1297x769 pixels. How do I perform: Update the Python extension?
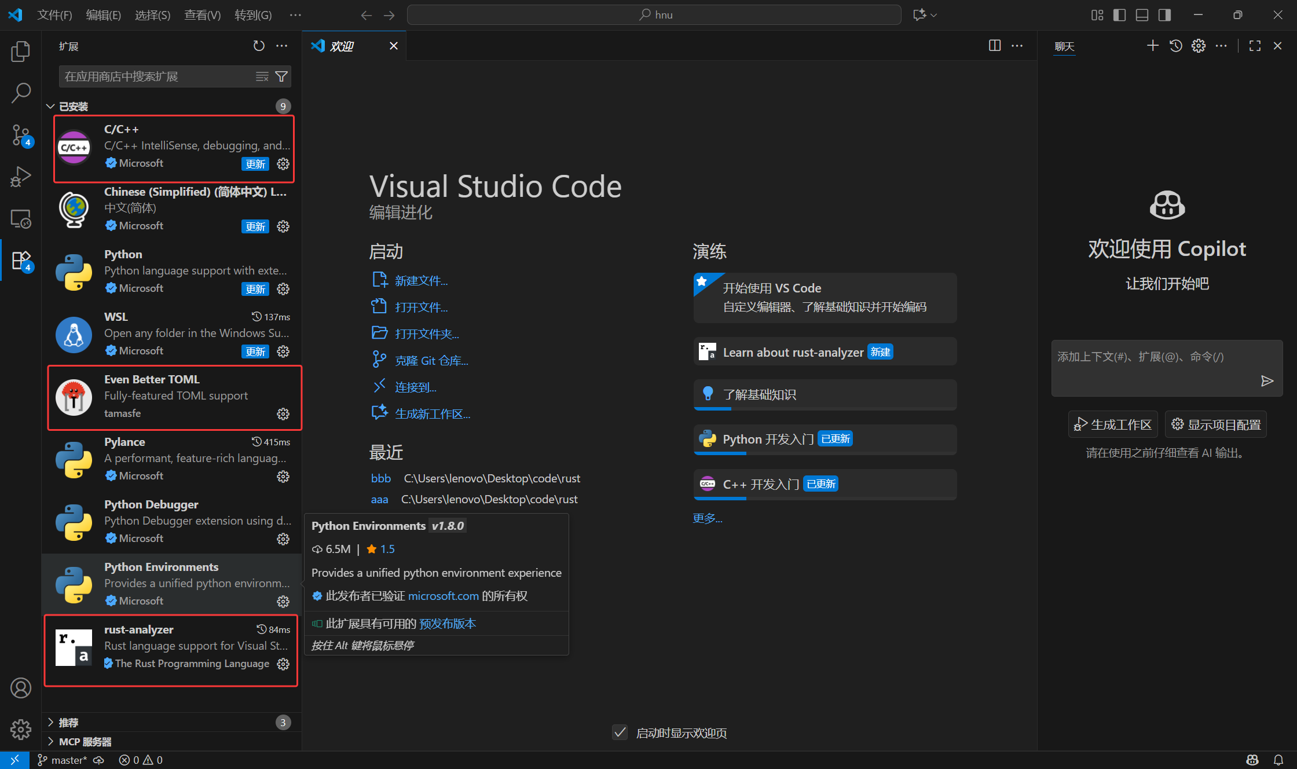[255, 289]
